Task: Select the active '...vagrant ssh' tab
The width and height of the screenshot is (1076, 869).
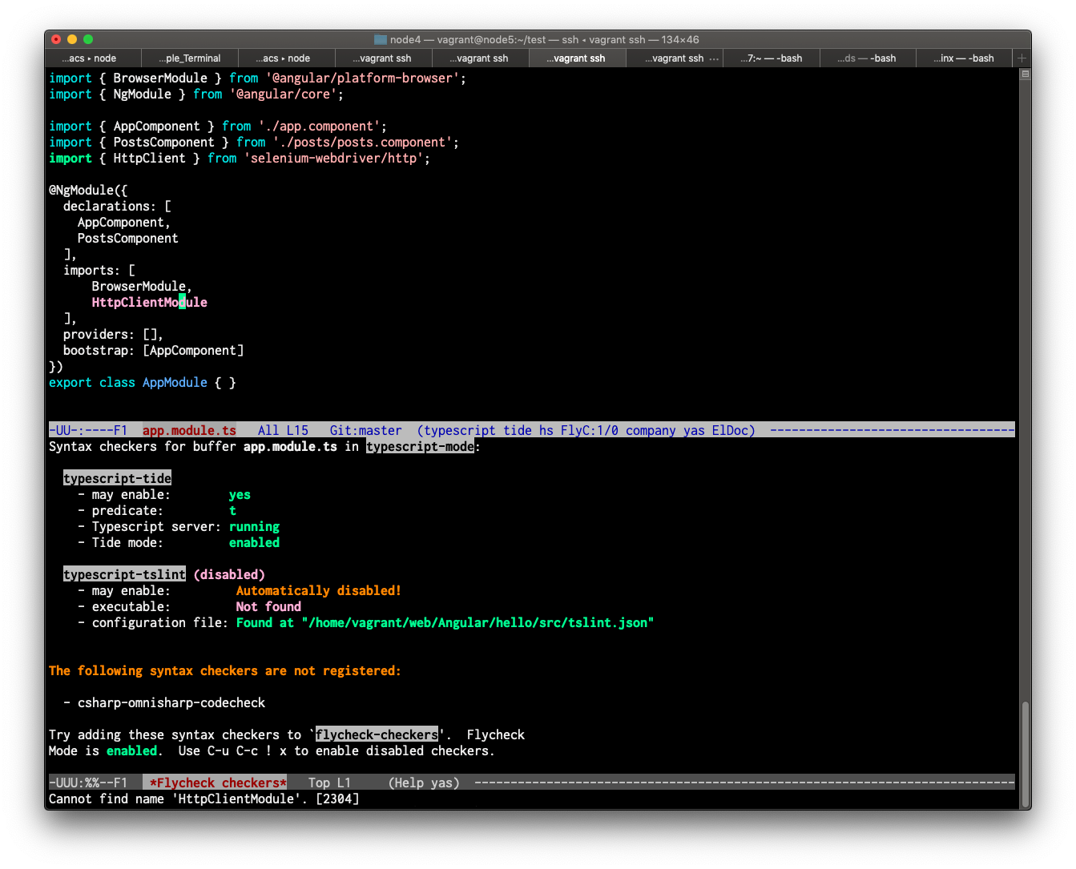Action: 578,58
